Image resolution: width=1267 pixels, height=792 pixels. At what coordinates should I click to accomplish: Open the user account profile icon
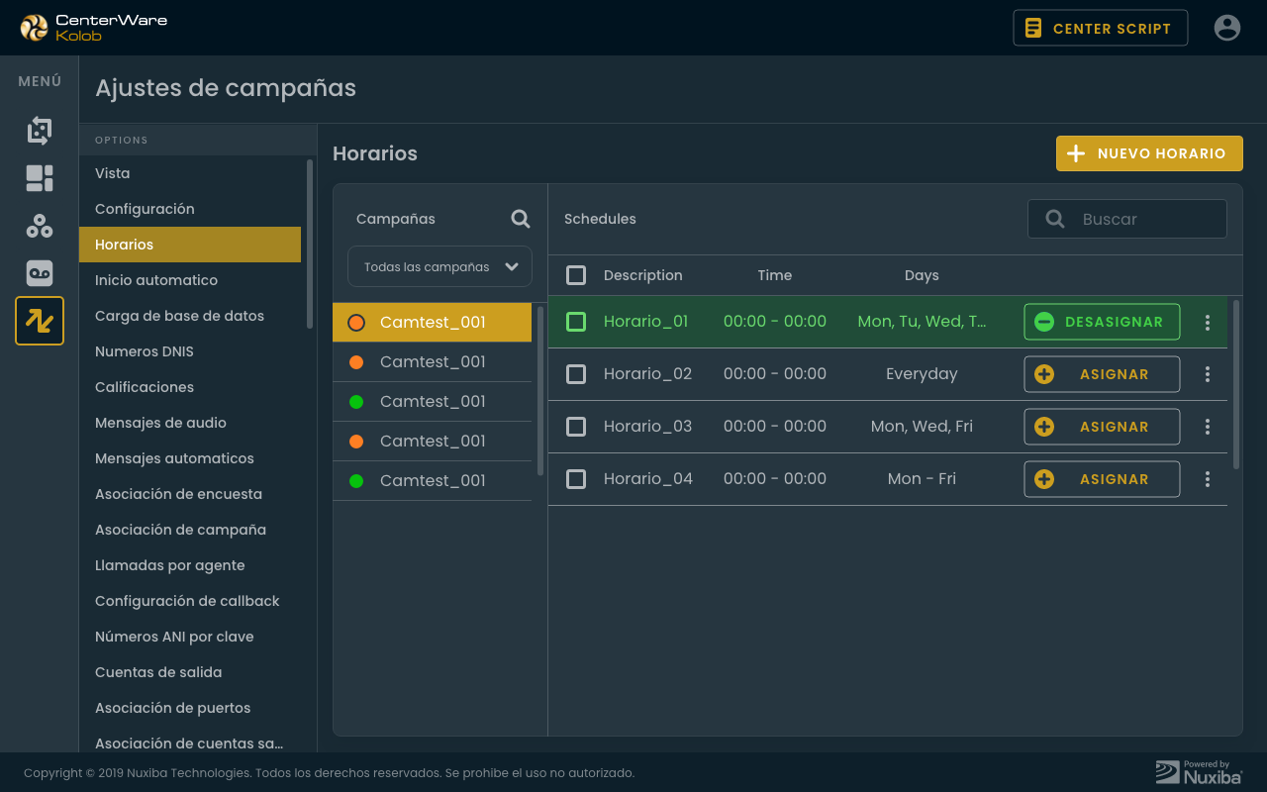click(1227, 28)
